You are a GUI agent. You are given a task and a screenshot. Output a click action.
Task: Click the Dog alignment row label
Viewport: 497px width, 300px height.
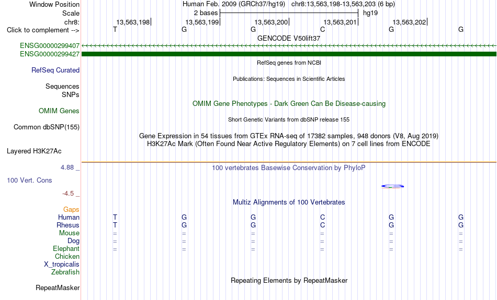(x=73, y=241)
